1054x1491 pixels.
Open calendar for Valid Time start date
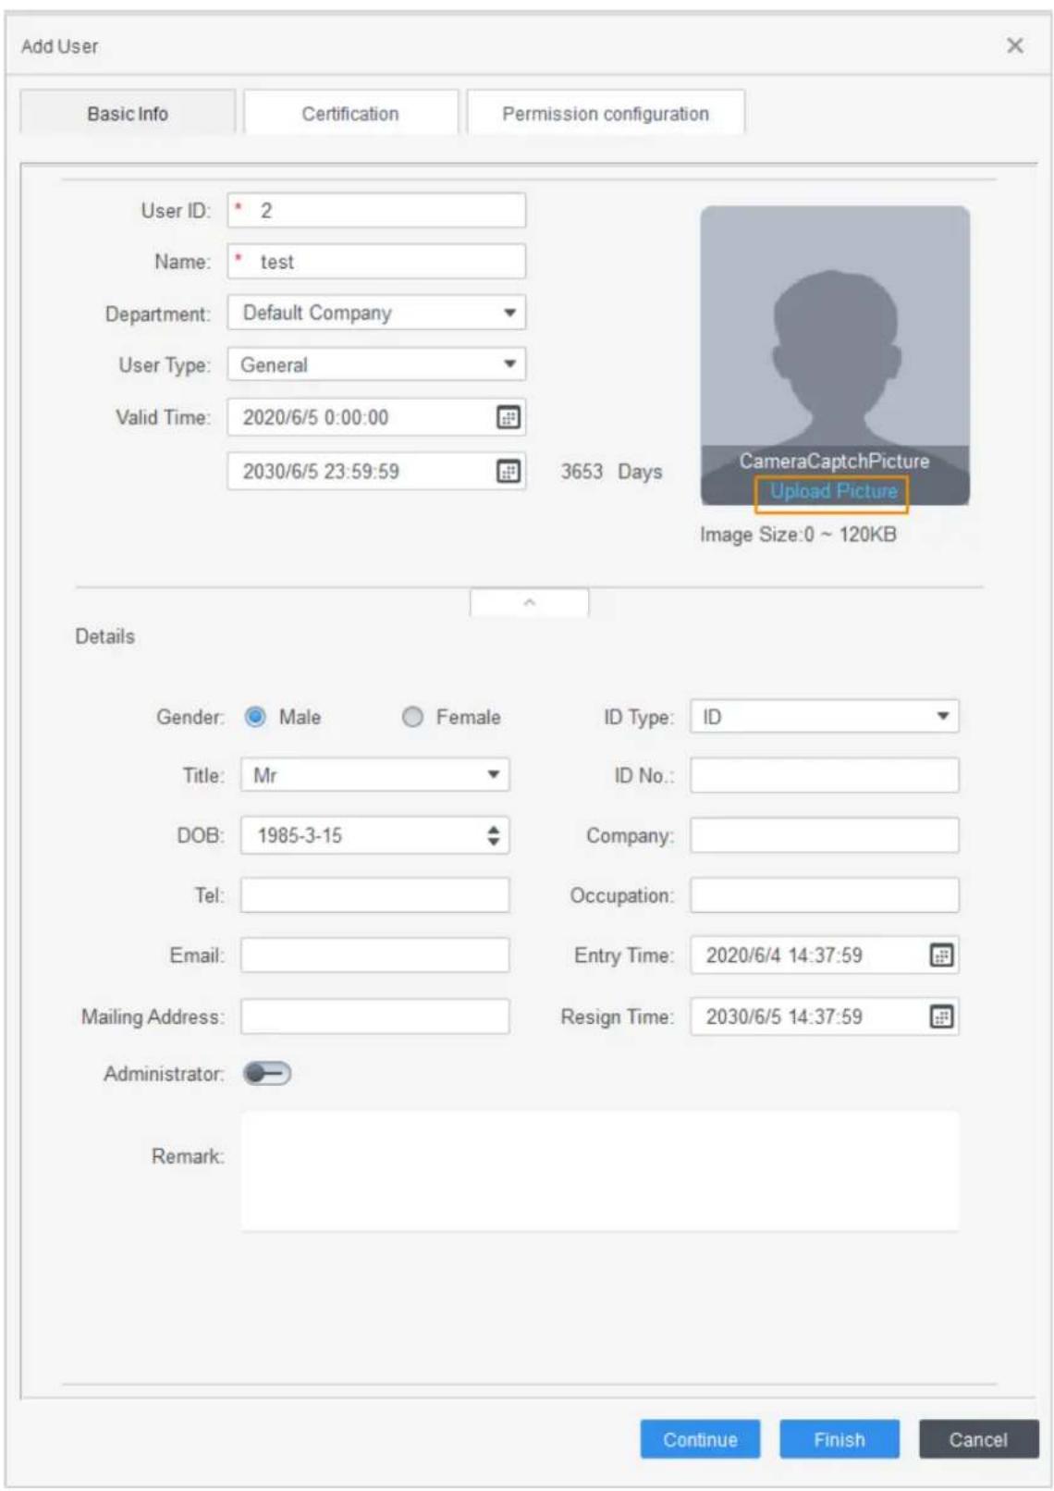[508, 417]
